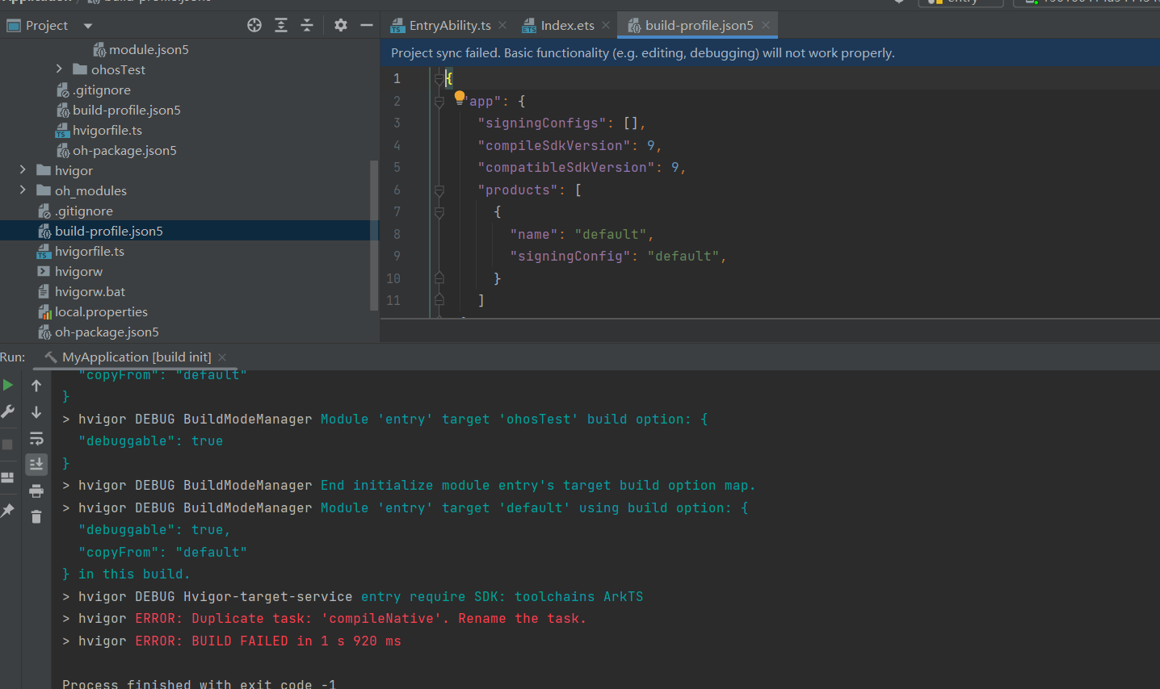Click the "compatibleSdkVersion" key in editor
Image resolution: width=1160 pixels, height=689 pixels.
[x=566, y=168]
